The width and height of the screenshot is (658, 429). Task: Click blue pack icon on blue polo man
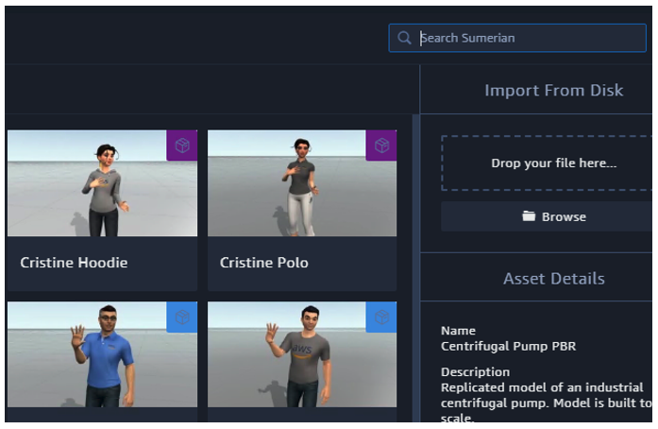(182, 317)
